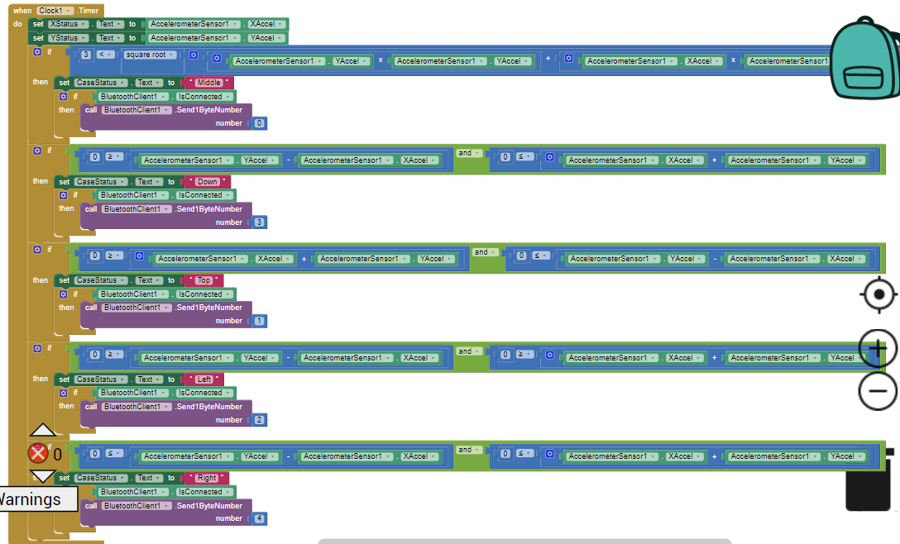Open the backpack icon
This screenshot has height=544, width=900.
(x=864, y=58)
